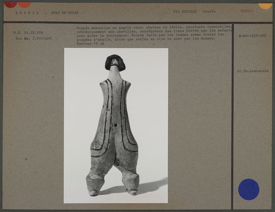
Task: Click inventory number M.H. 30.32.224
Action: (x=28, y=33)
